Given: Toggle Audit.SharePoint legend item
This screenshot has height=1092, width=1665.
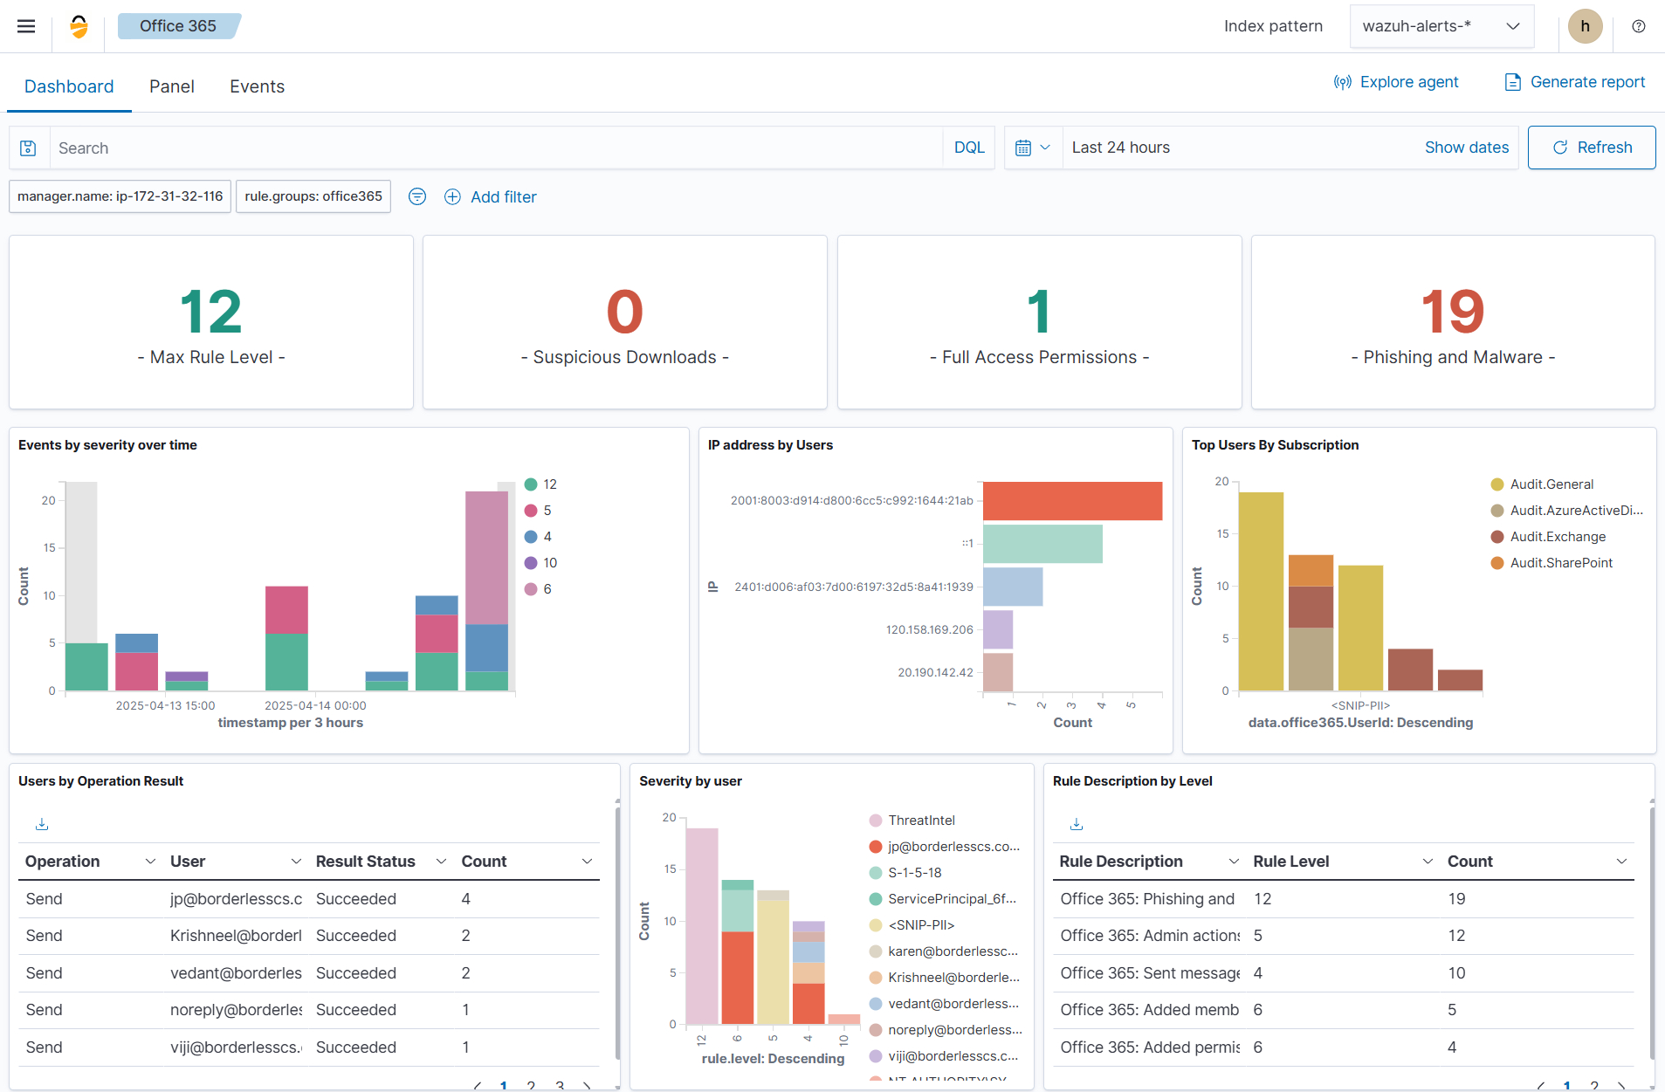Looking at the screenshot, I should pyautogui.click(x=1551, y=563).
